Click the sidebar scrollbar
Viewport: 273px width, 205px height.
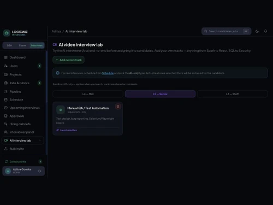tap(46, 77)
